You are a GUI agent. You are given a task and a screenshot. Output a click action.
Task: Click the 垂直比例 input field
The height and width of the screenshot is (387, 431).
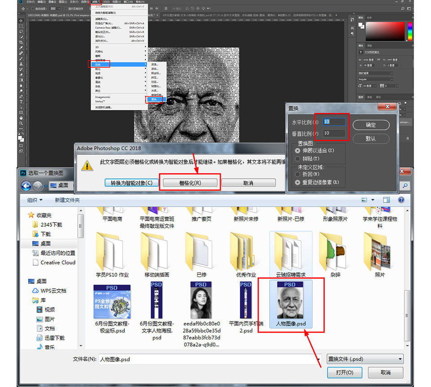(334, 133)
